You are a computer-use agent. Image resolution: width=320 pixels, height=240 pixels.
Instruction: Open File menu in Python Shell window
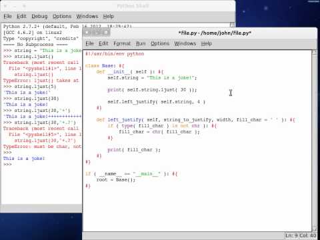(x=7, y=16)
